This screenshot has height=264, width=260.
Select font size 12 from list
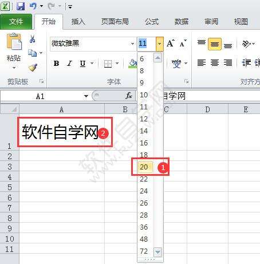(x=144, y=119)
